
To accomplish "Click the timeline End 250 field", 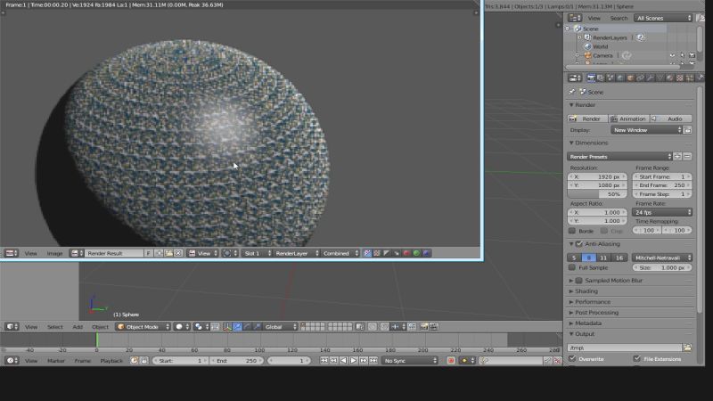I will (x=237, y=361).
